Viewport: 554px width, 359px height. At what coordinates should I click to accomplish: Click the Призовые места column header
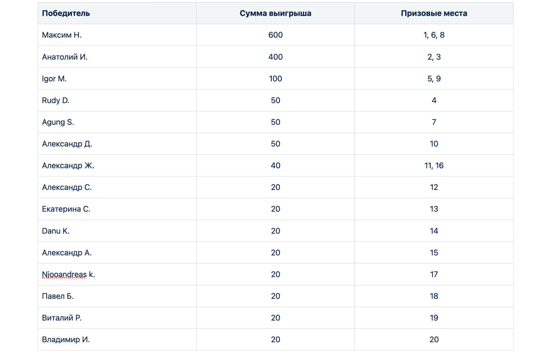(434, 13)
